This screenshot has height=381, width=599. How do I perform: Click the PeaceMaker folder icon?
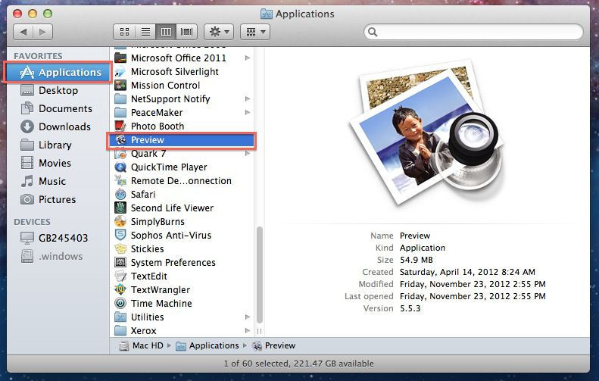120,113
